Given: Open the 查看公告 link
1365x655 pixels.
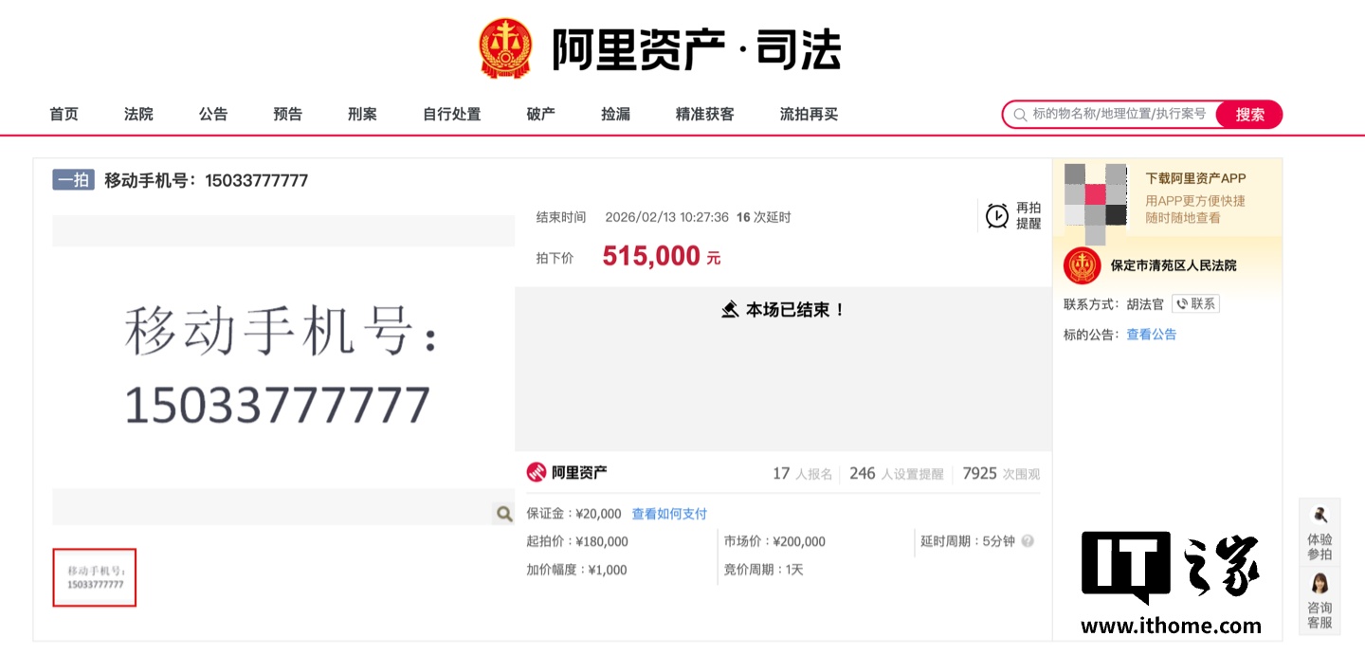Looking at the screenshot, I should tap(1151, 335).
